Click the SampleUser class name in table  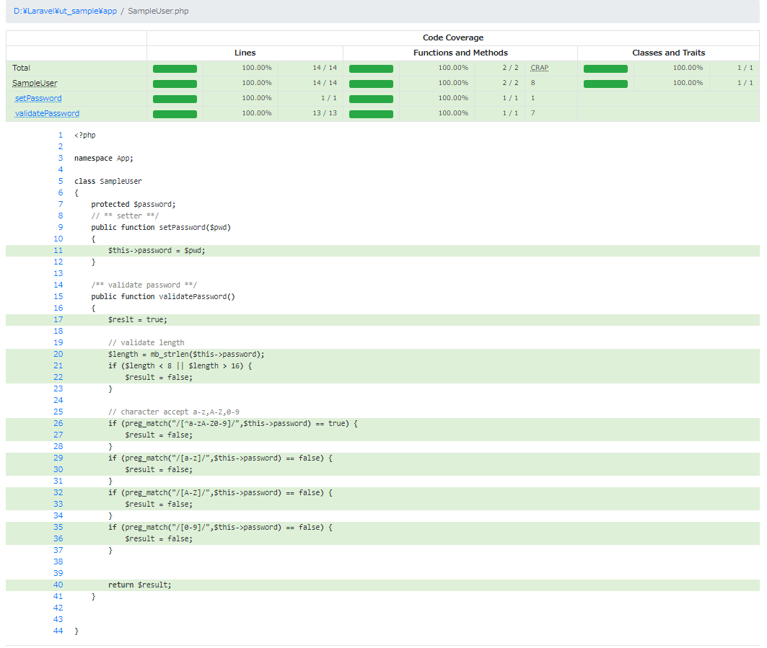35,83
